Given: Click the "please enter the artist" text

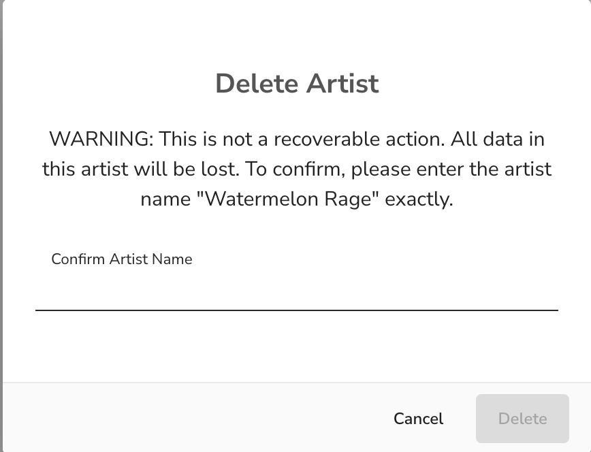Looking at the screenshot, I should coord(451,169).
